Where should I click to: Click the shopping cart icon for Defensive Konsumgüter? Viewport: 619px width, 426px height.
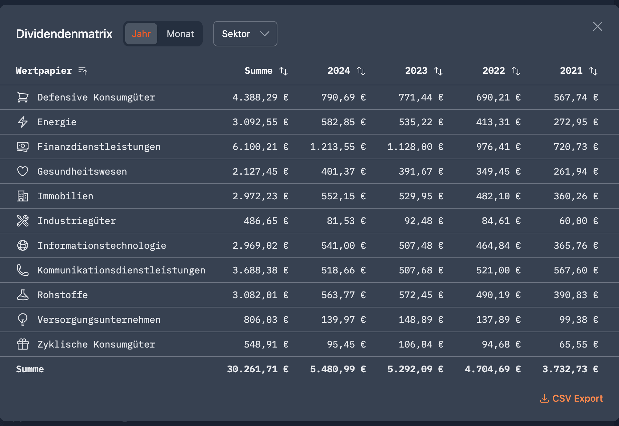click(23, 97)
